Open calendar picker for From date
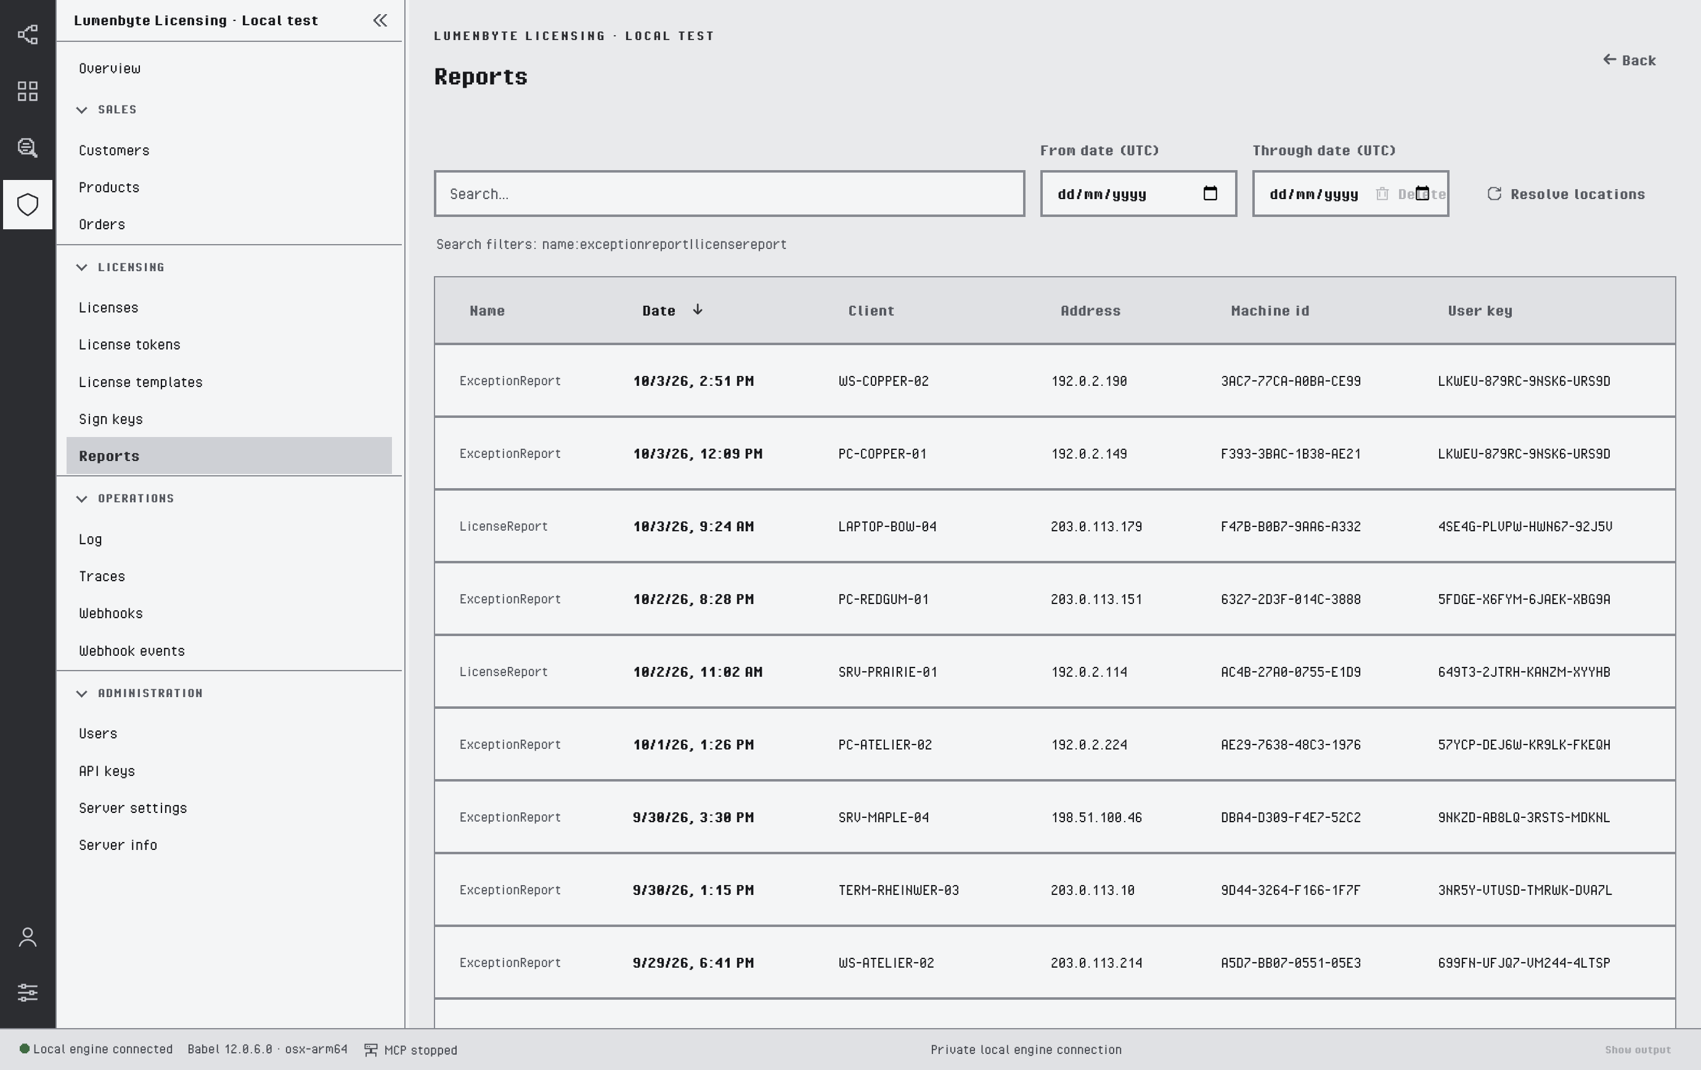Viewport: 1701px width, 1070px height. click(1210, 193)
